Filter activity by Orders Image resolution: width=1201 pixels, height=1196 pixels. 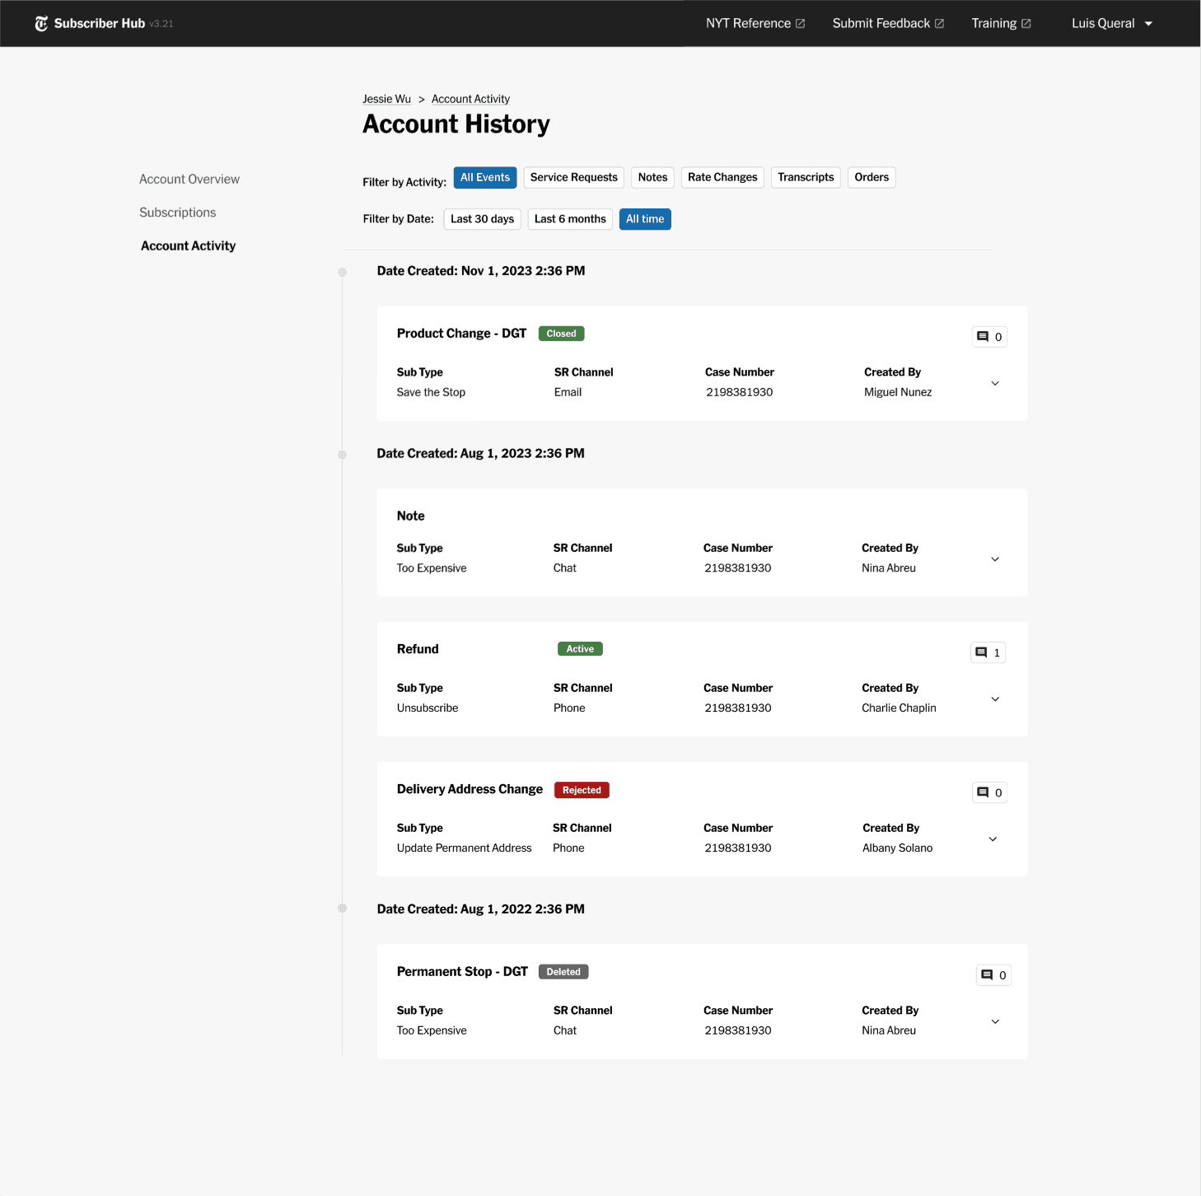[x=872, y=177]
